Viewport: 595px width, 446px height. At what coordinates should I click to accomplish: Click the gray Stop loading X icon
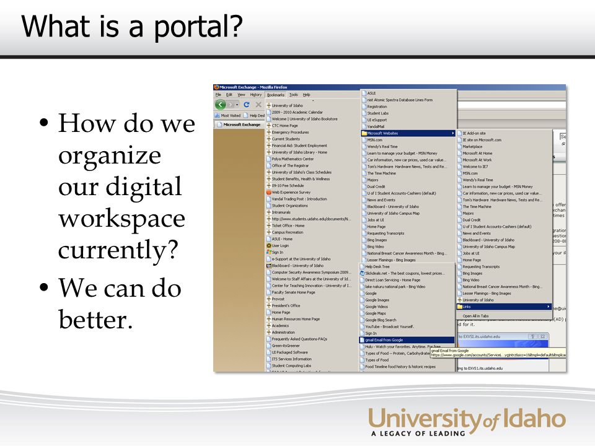(258, 104)
